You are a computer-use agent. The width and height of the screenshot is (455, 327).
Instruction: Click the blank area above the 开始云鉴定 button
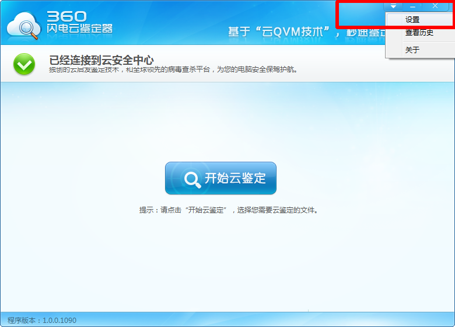(x=220, y=122)
